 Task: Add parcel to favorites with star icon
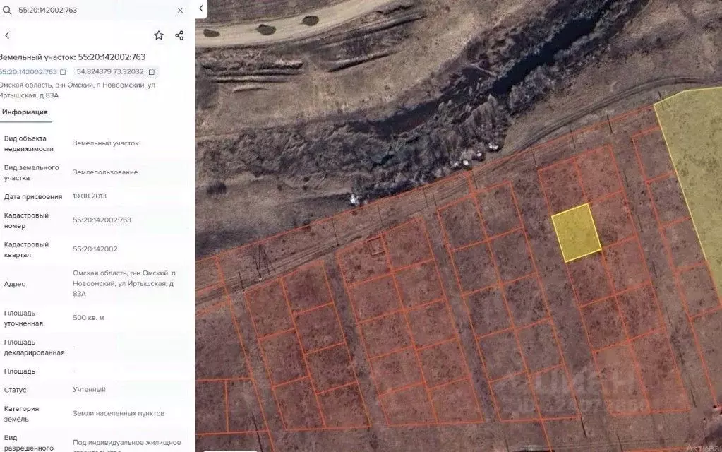pyautogui.click(x=159, y=35)
